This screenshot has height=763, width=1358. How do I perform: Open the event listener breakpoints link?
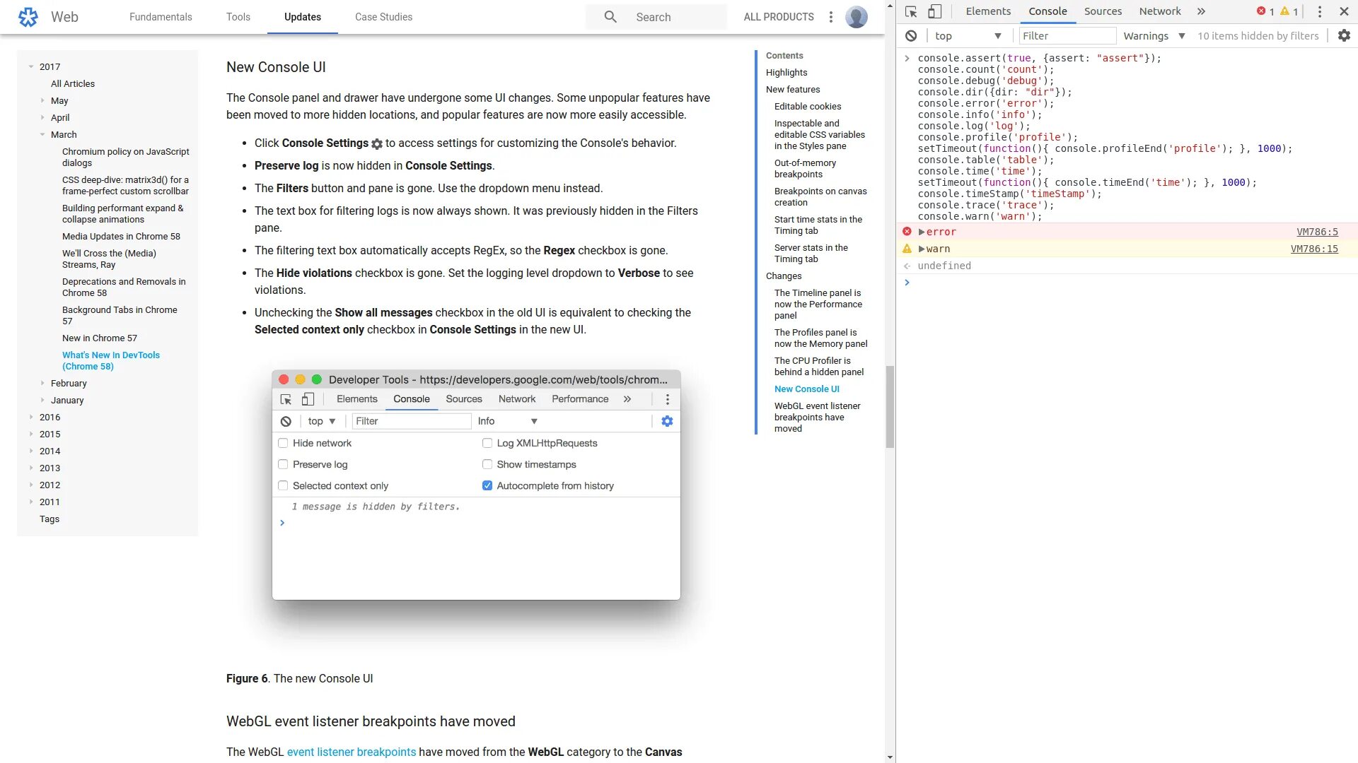[x=351, y=752]
